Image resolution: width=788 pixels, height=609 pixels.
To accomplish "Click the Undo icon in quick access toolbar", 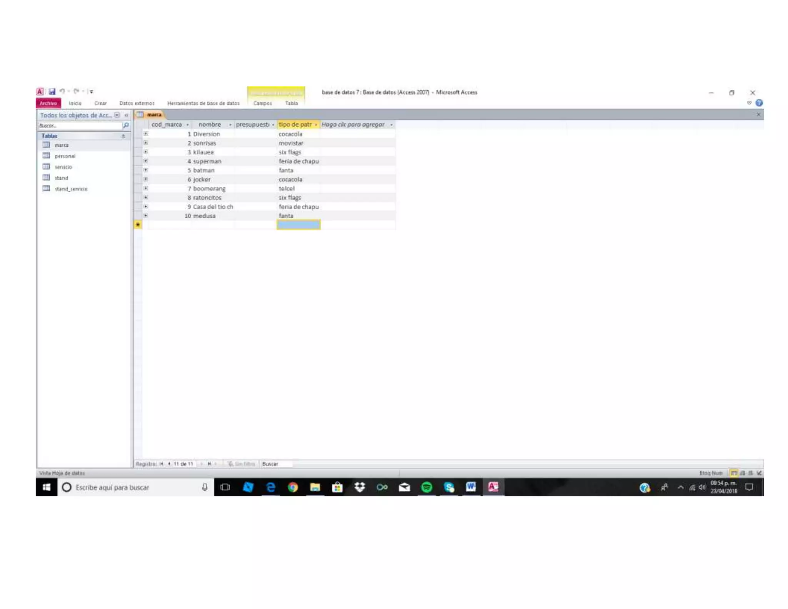I will click(62, 92).
